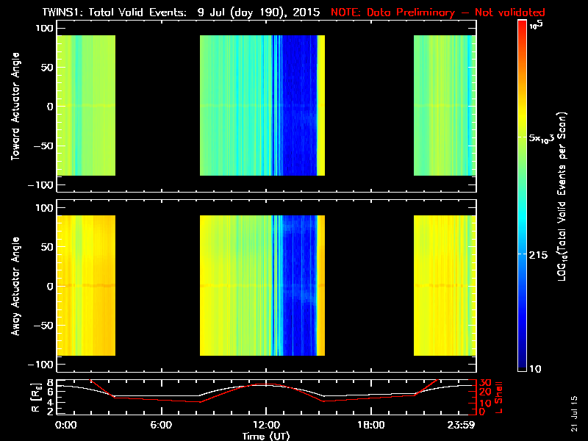Image resolution: width=588 pixels, height=441 pixels.
Task: Select the 0:00 time tick label
Action: pos(66,425)
